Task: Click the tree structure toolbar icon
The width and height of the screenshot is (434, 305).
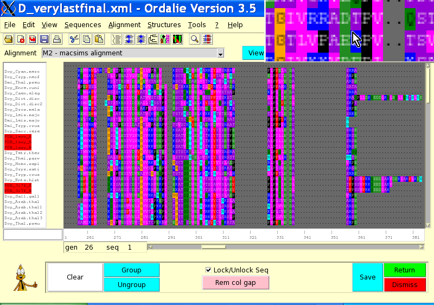Action: (x=153, y=39)
